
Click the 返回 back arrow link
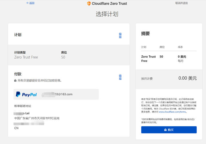tap(30, 3)
